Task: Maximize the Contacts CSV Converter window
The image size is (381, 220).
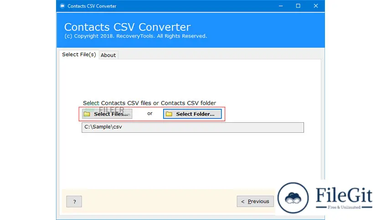Action: pos(298,6)
